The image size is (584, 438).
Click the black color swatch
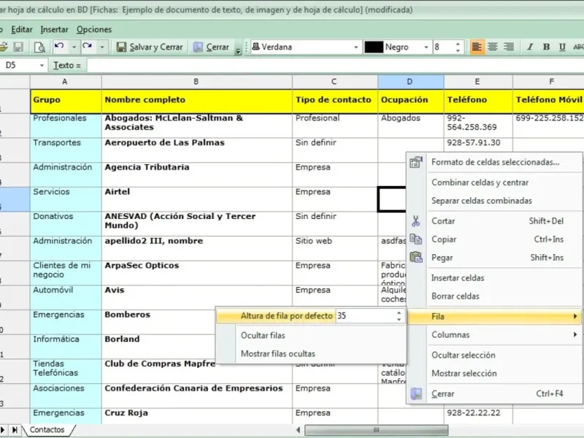[374, 47]
